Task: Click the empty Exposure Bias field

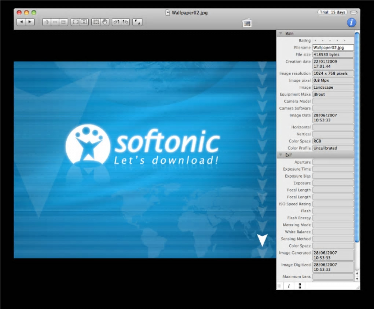Action: [x=333, y=176]
